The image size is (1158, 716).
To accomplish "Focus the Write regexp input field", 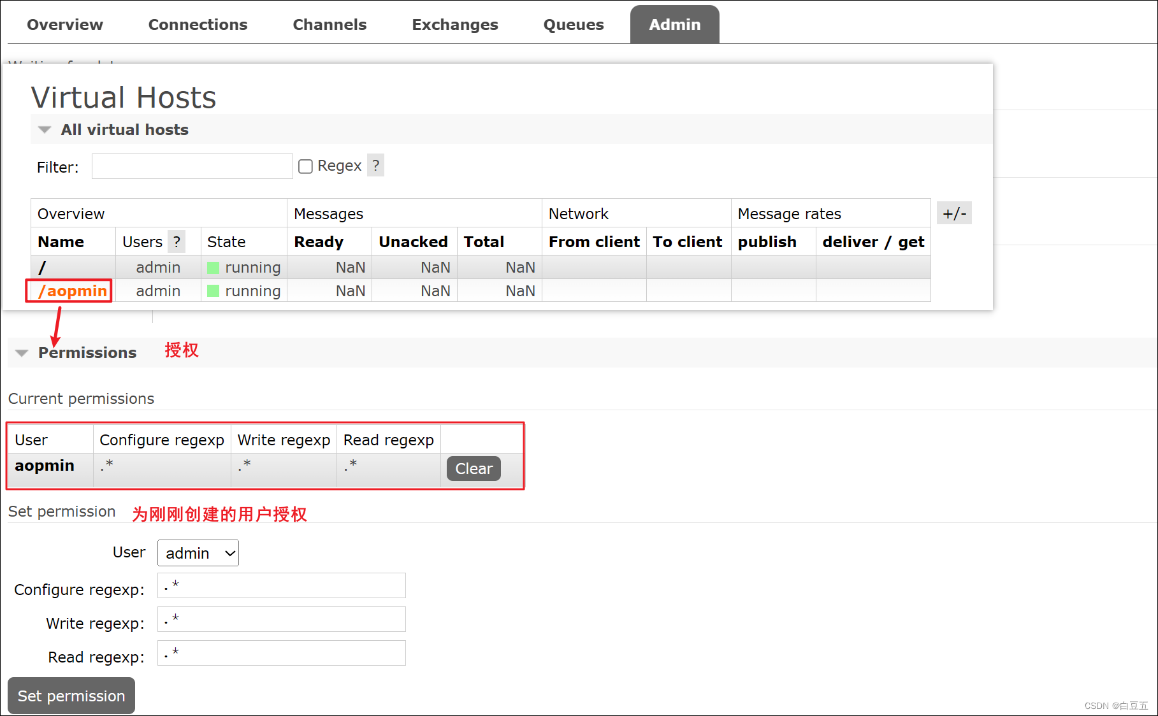I will tap(282, 619).
